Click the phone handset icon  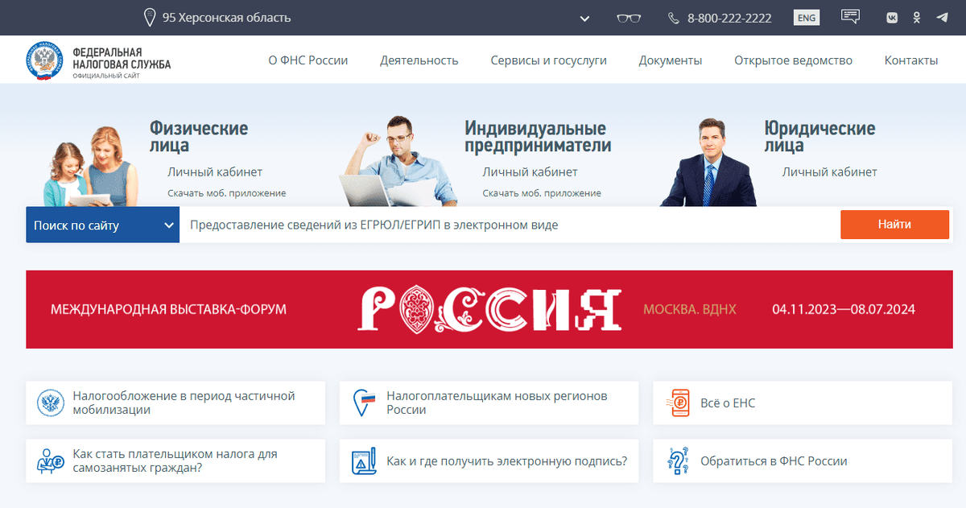(x=674, y=18)
